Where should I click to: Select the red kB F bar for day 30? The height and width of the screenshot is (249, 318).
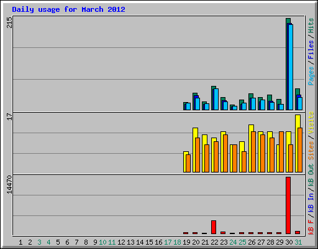(x=288, y=205)
